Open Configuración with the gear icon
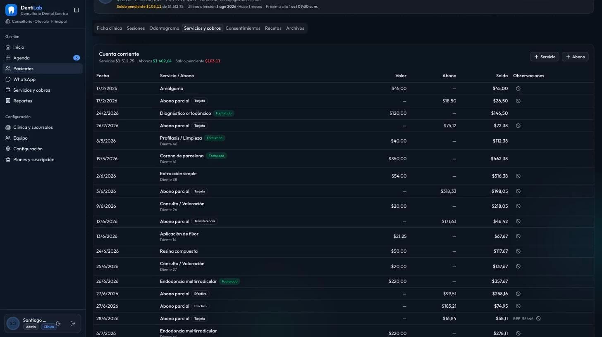The width and height of the screenshot is (602, 337). click(43, 149)
